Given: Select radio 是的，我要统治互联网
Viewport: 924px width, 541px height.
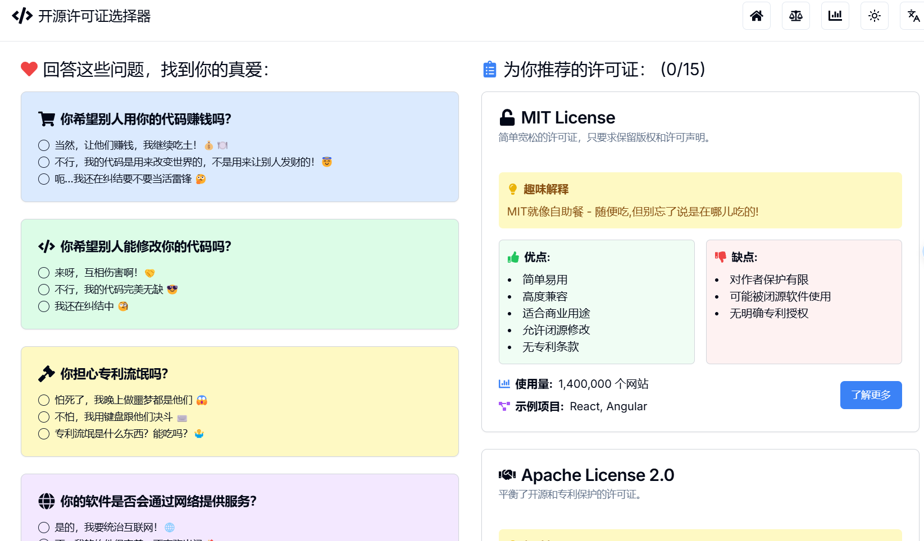Looking at the screenshot, I should tap(44, 528).
